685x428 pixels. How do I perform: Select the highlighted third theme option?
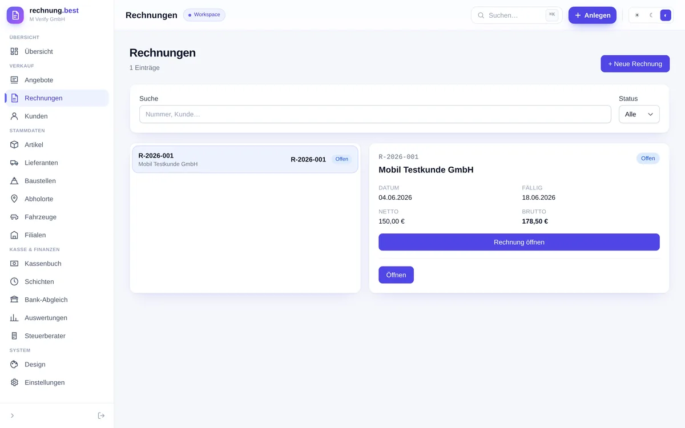tap(666, 15)
